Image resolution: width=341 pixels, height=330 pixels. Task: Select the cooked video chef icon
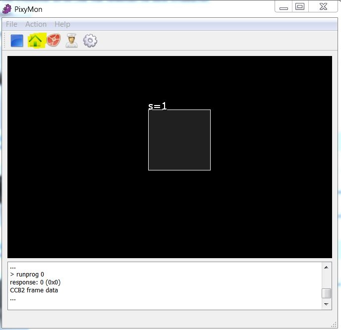coord(72,41)
